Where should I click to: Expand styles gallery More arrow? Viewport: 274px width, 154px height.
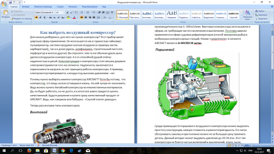[x=241, y=18]
